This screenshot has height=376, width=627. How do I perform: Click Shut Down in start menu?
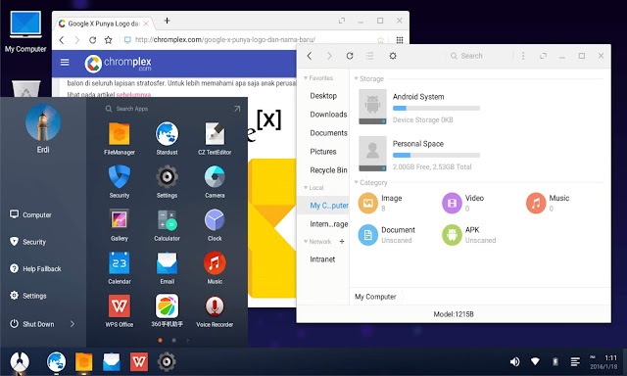tap(32, 324)
